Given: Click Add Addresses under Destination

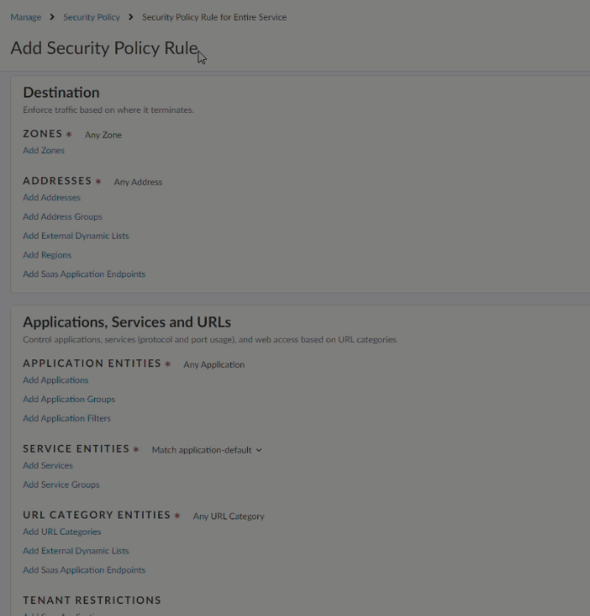Looking at the screenshot, I should coord(51,198).
